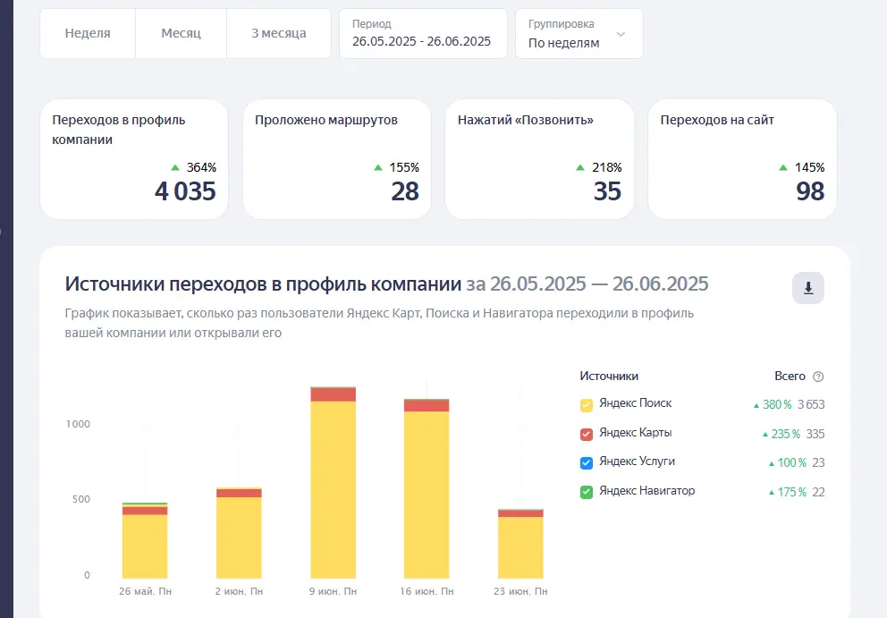Image resolution: width=887 pixels, height=618 pixels.
Task: Download the sources chart data
Action: 807,288
